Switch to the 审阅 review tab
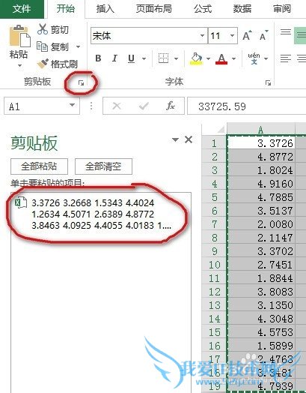The width and height of the screenshot is (306, 393). click(x=282, y=9)
